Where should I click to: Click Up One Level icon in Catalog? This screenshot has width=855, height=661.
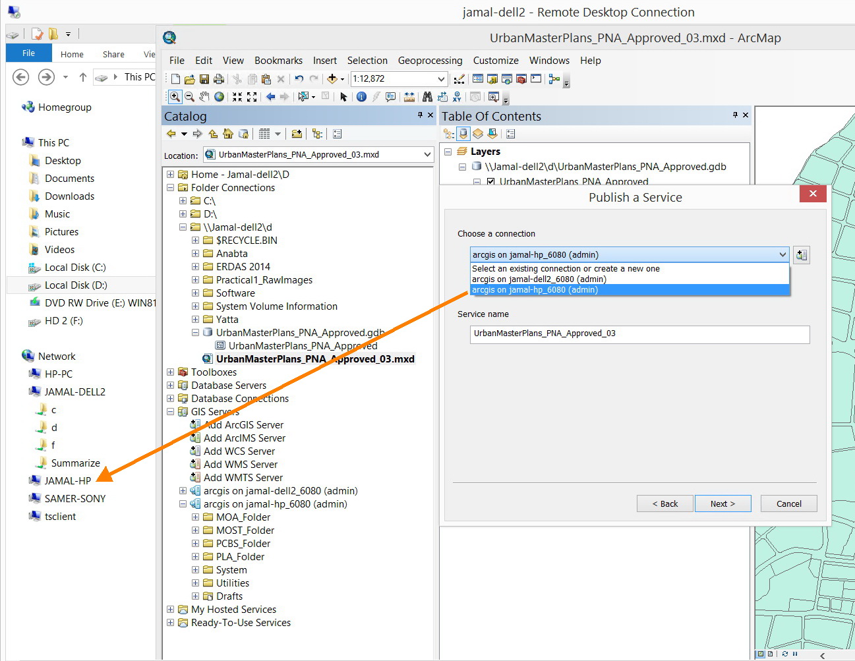point(213,134)
